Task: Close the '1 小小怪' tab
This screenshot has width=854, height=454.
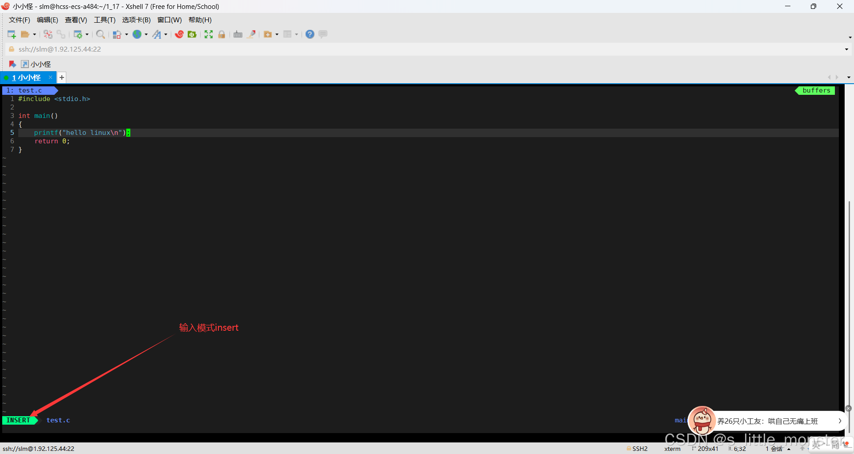Action: (x=50, y=77)
